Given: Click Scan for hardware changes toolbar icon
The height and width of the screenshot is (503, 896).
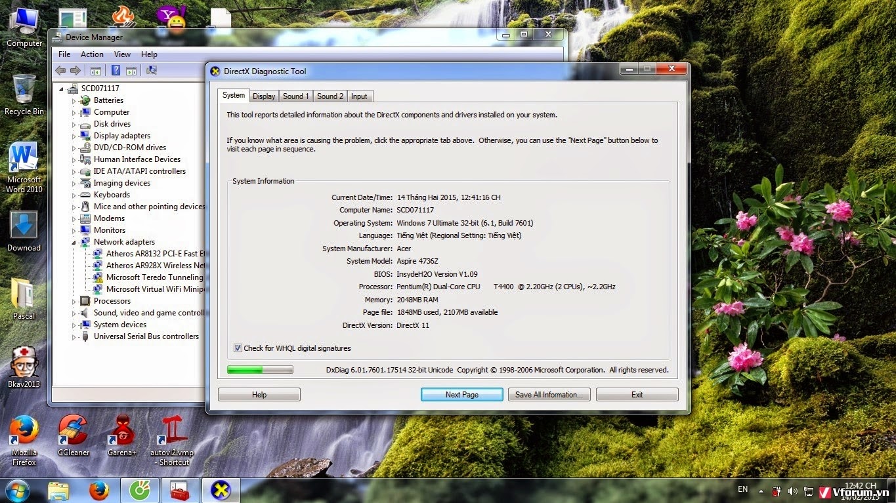Looking at the screenshot, I should coord(151,70).
